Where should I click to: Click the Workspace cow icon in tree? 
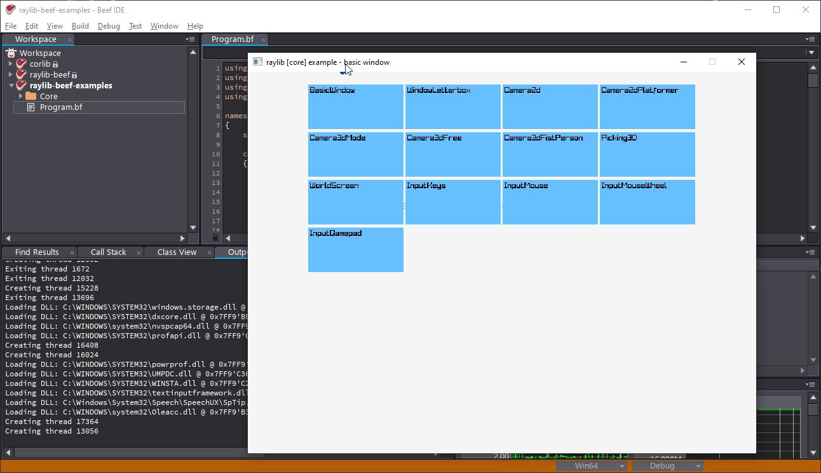click(11, 53)
